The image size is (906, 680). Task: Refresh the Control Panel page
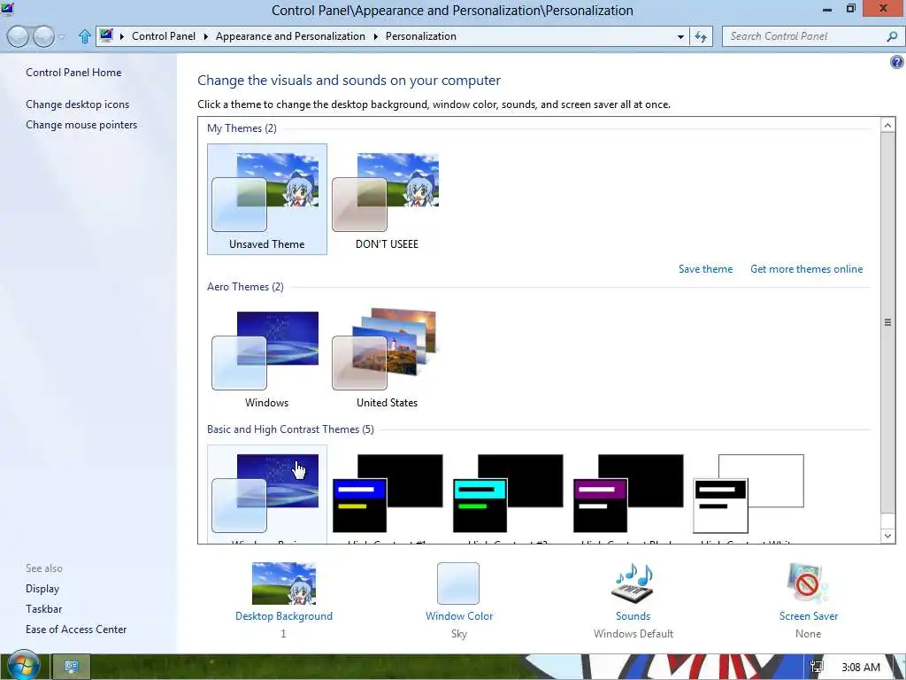tap(701, 36)
